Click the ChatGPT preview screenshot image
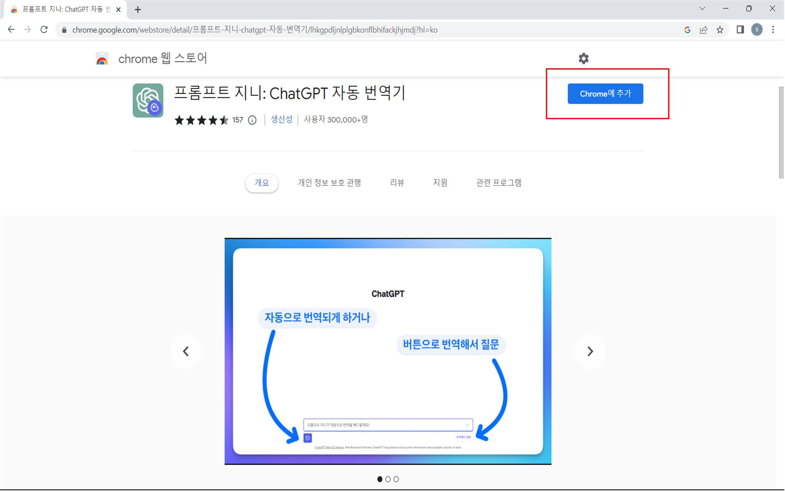The image size is (785, 491). tap(388, 351)
